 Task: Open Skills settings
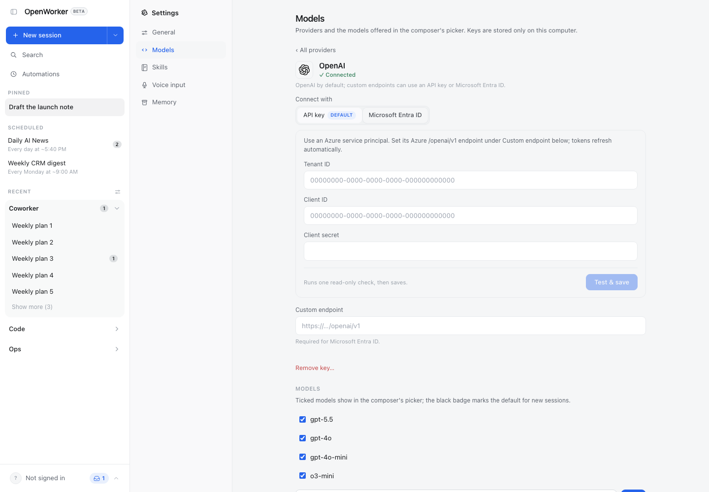click(x=181, y=67)
